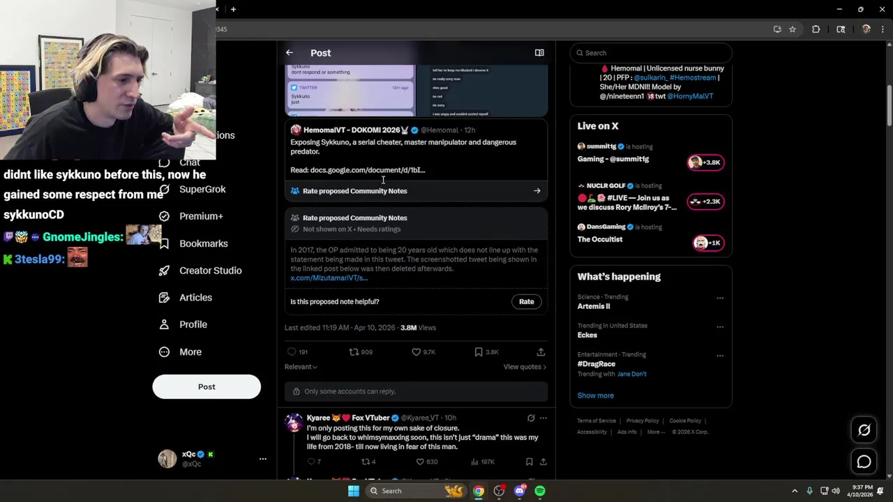Open more options for Eckes trend
Viewport: 893px width, 502px height.
pyautogui.click(x=720, y=326)
